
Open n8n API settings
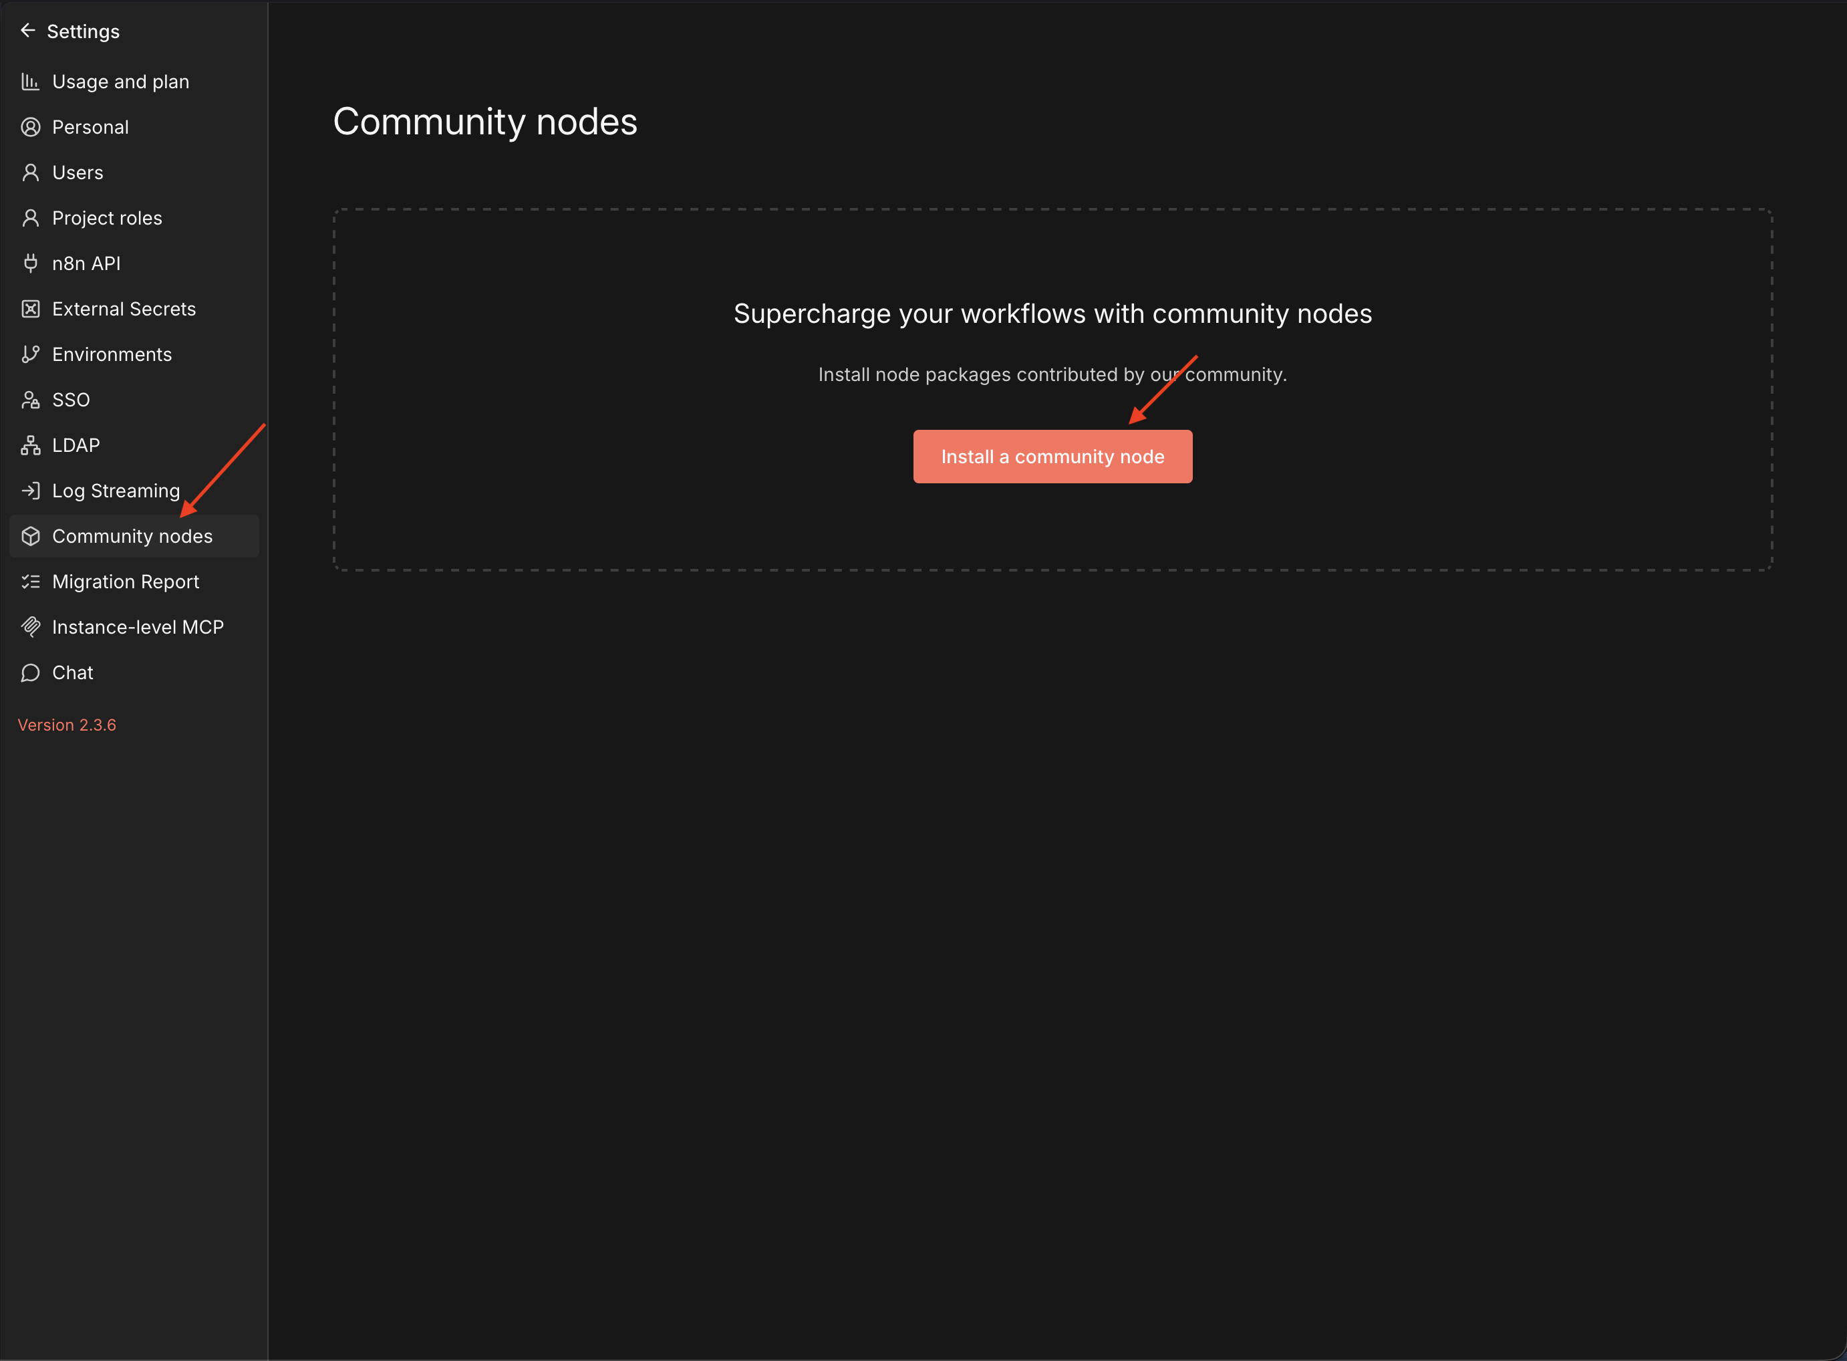coord(134,263)
